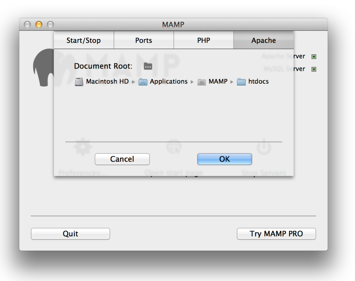Click the Try MAMP PRO button
The width and height of the screenshot is (355, 281).
(277, 234)
